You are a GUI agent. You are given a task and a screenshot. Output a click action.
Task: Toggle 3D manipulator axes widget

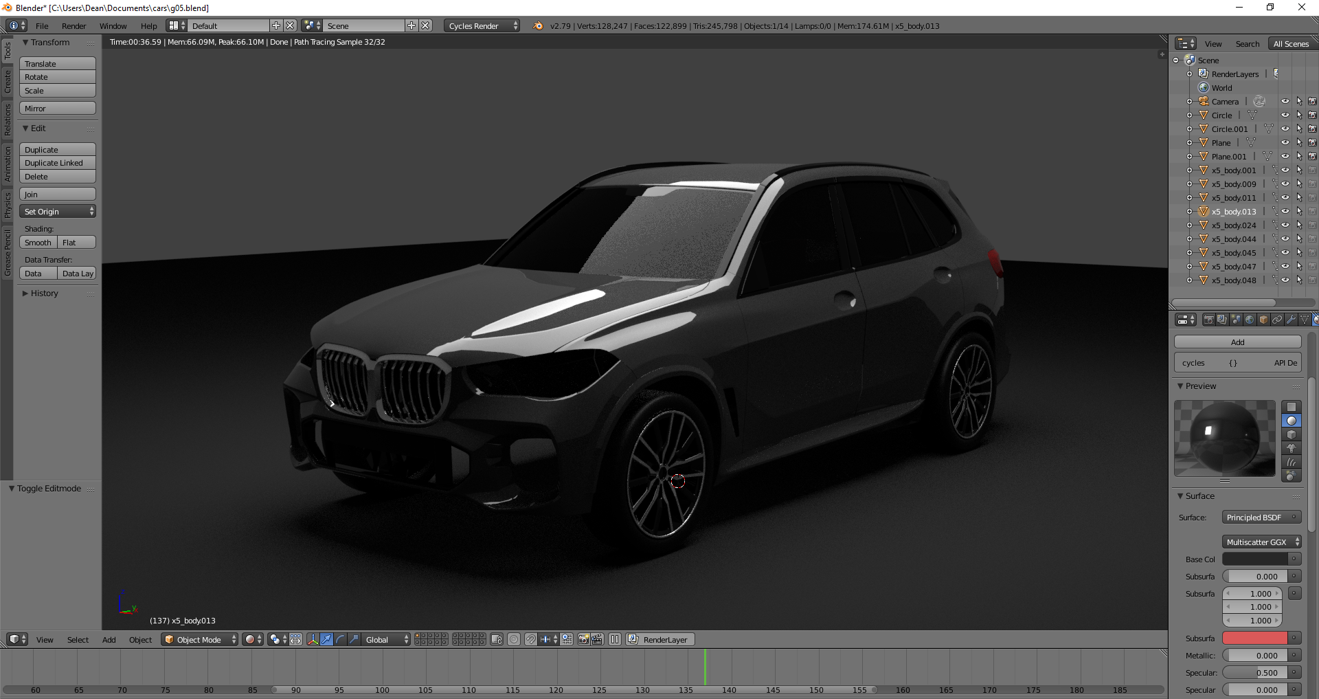click(x=313, y=639)
